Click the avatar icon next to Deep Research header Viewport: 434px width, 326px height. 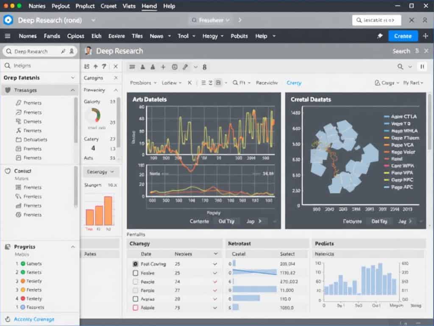88,51
